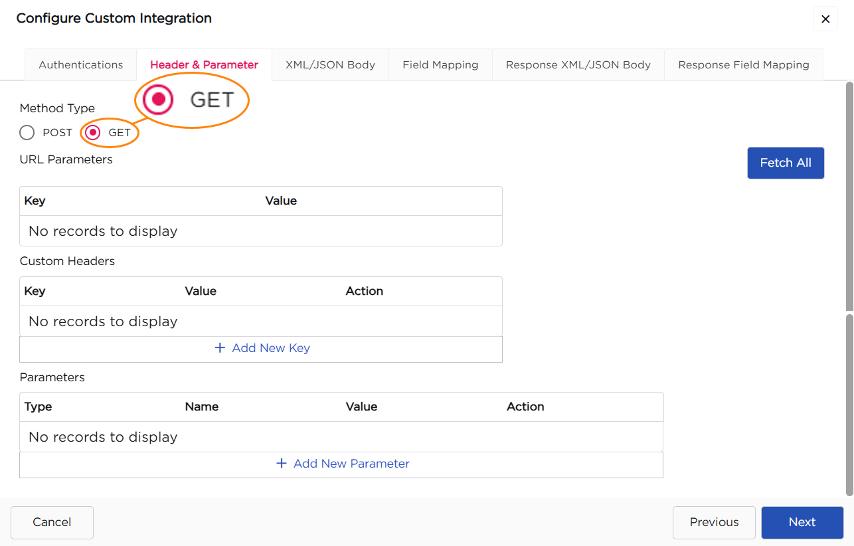The image size is (854, 546).
Task: Switch to the Authentications tab
Action: [x=80, y=65]
